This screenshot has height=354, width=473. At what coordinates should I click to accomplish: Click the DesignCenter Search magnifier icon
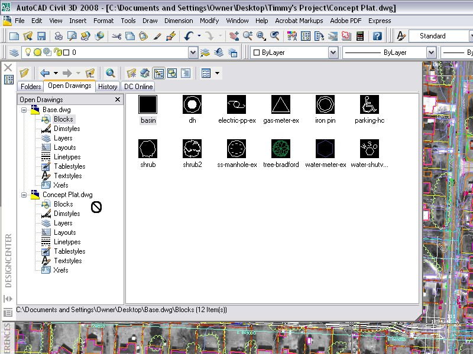pyautogui.click(x=110, y=73)
